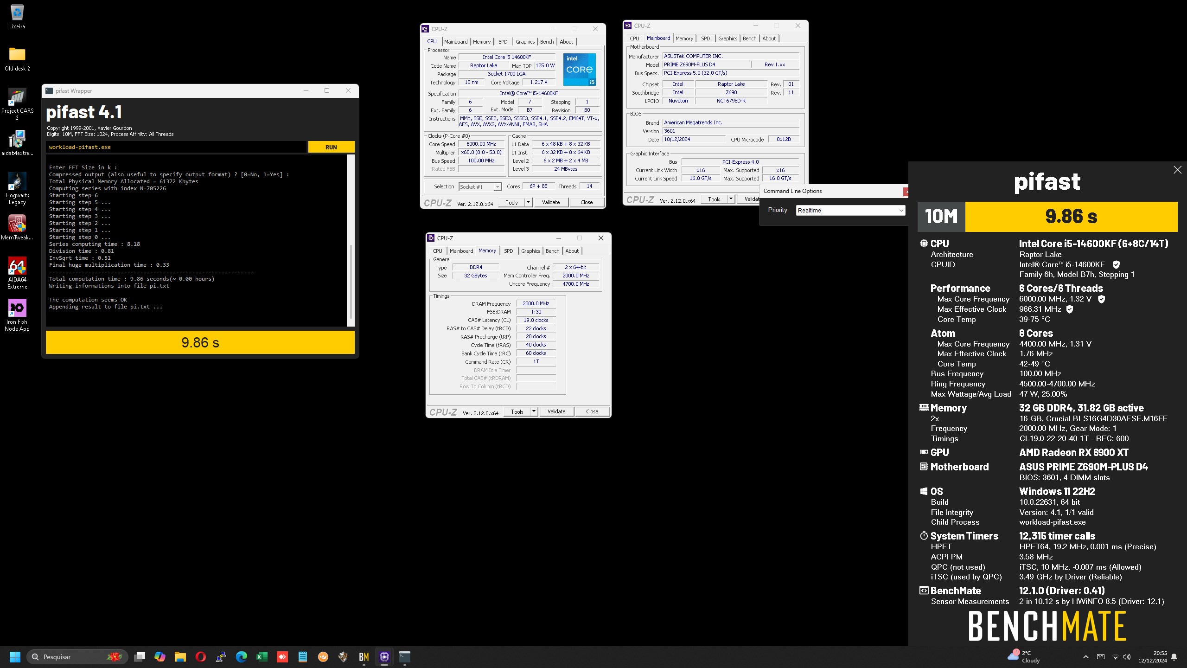The image size is (1187, 668).
Task: Open the red AnyDesk taskbar icon
Action: tap(282, 657)
